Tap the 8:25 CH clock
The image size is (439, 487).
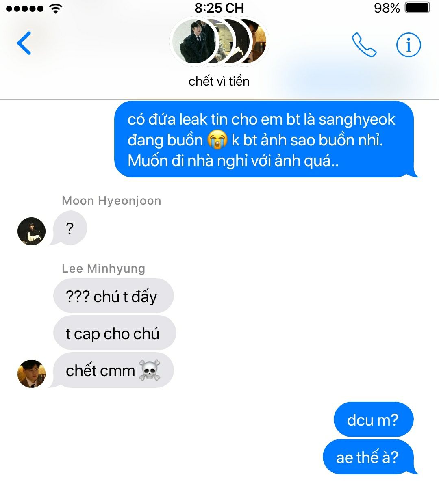pos(219,8)
